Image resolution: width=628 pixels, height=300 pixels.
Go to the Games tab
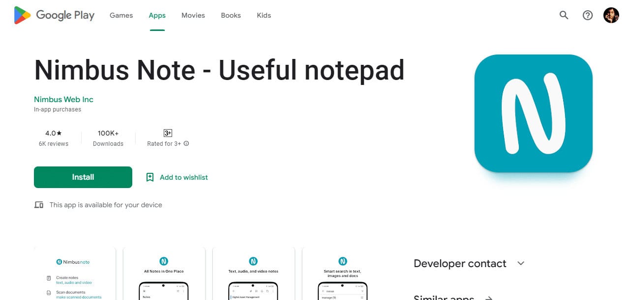121,15
